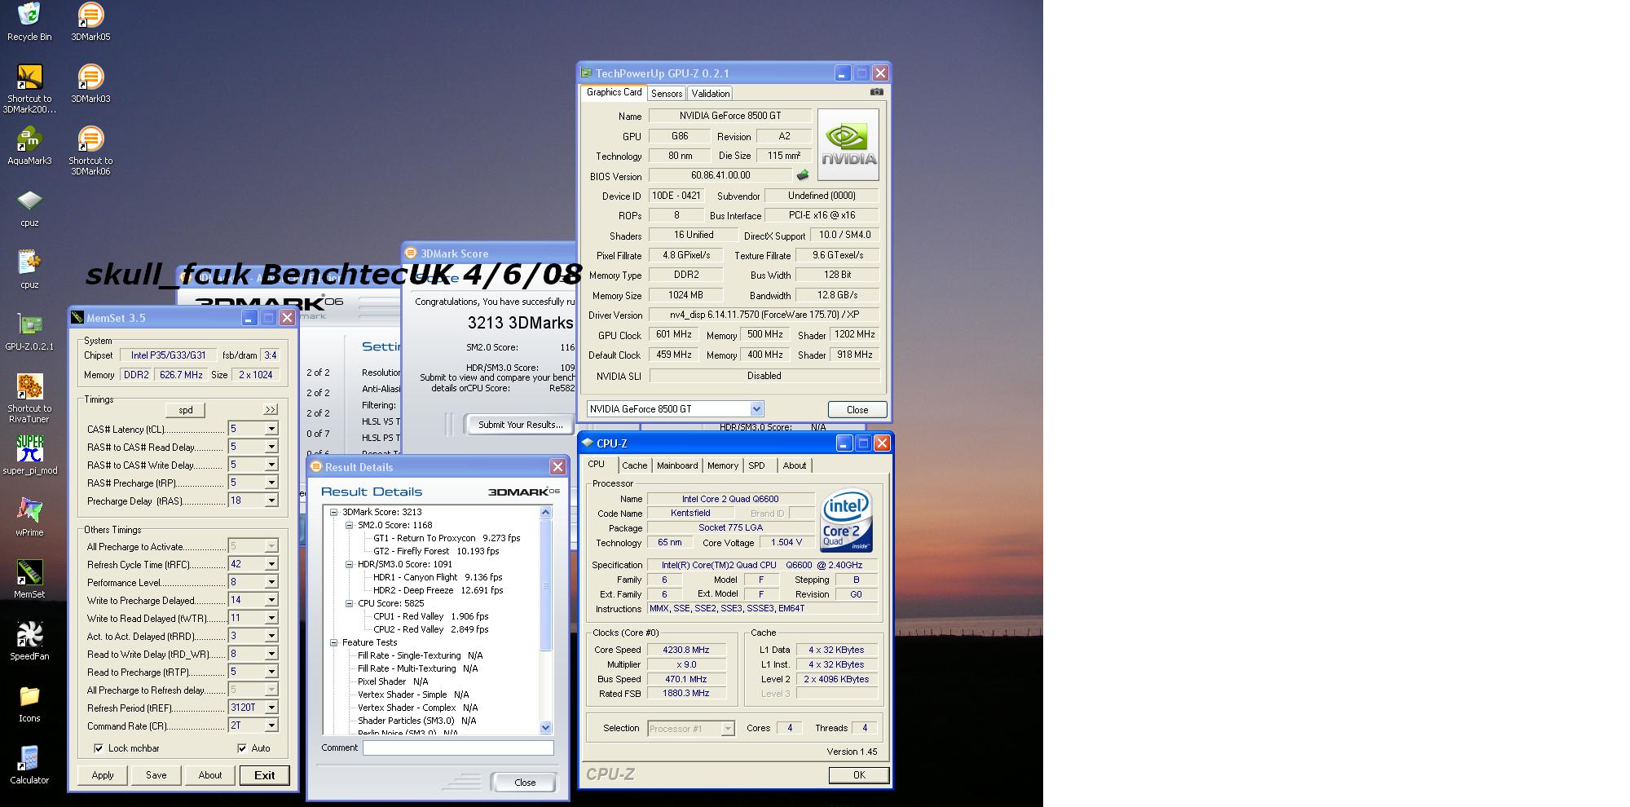
Task: Switch to the GPU-Z Sensors tab
Action: pos(667,94)
